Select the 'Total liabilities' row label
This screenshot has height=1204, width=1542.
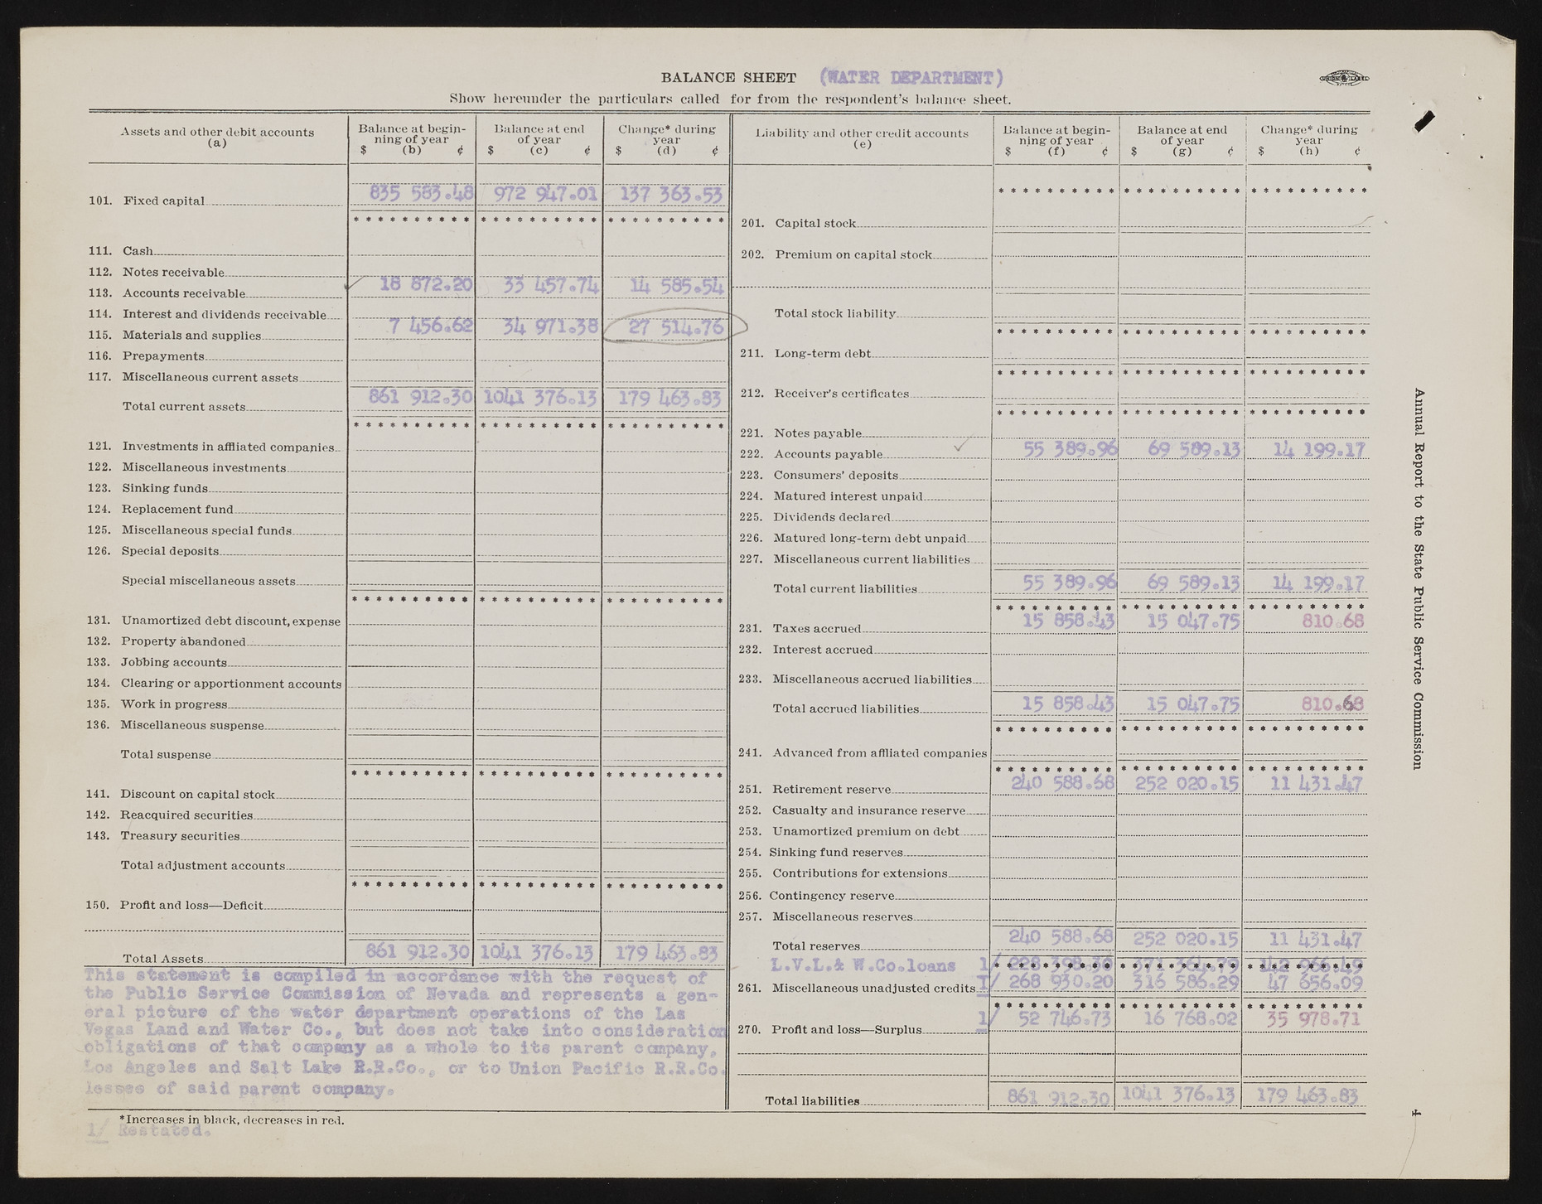pyautogui.click(x=812, y=1101)
